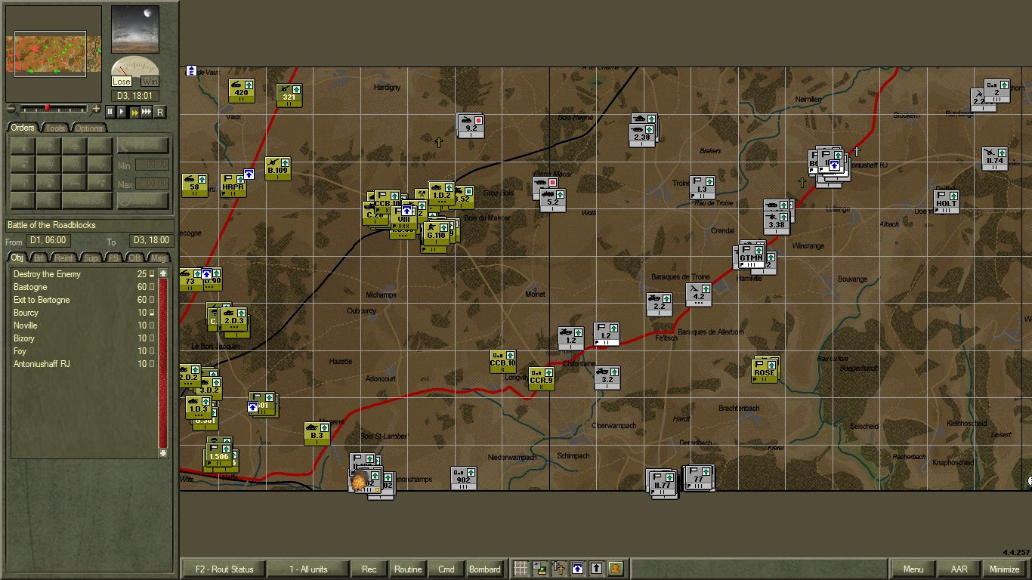
Task: Select the GTMN enemy unit counter
Action: (x=751, y=256)
